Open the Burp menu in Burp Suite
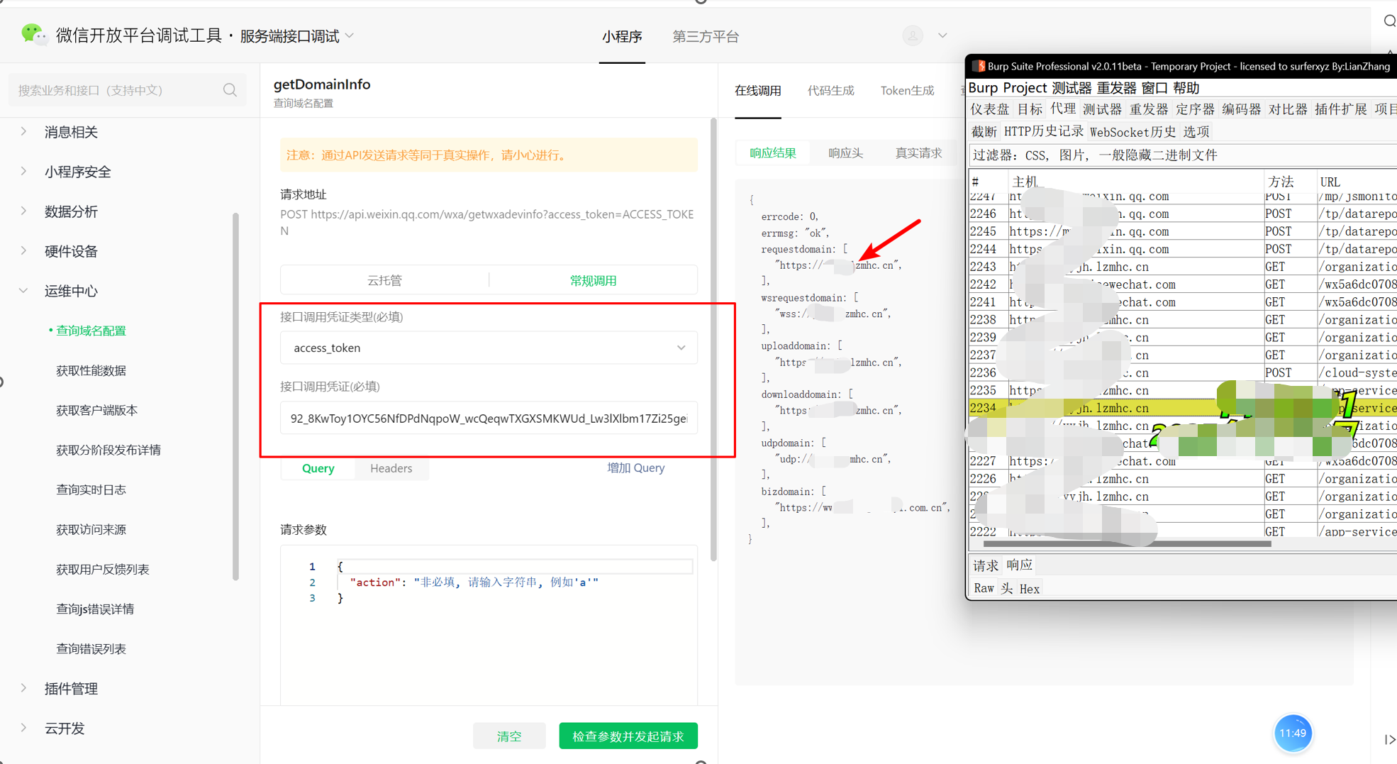1397x764 pixels. pyautogui.click(x=983, y=88)
